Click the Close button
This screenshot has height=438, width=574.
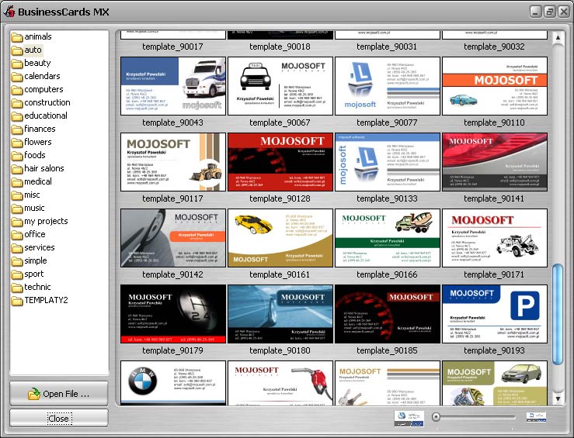click(59, 419)
